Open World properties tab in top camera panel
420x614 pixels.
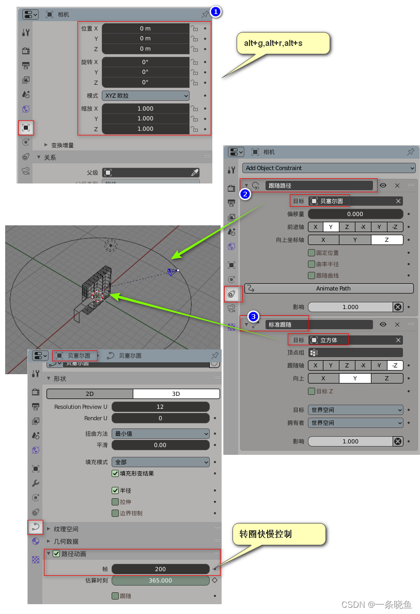pyautogui.click(x=26, y=109)
